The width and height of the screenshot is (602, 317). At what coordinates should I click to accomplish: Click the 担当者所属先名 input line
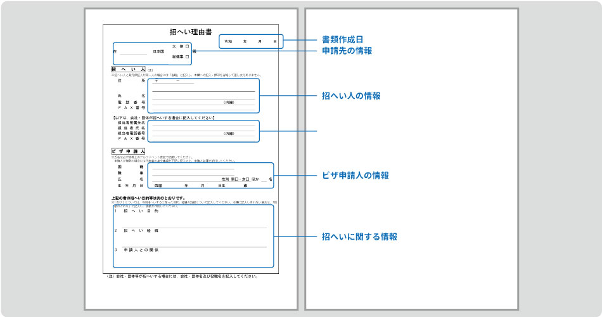click(203, 123)
